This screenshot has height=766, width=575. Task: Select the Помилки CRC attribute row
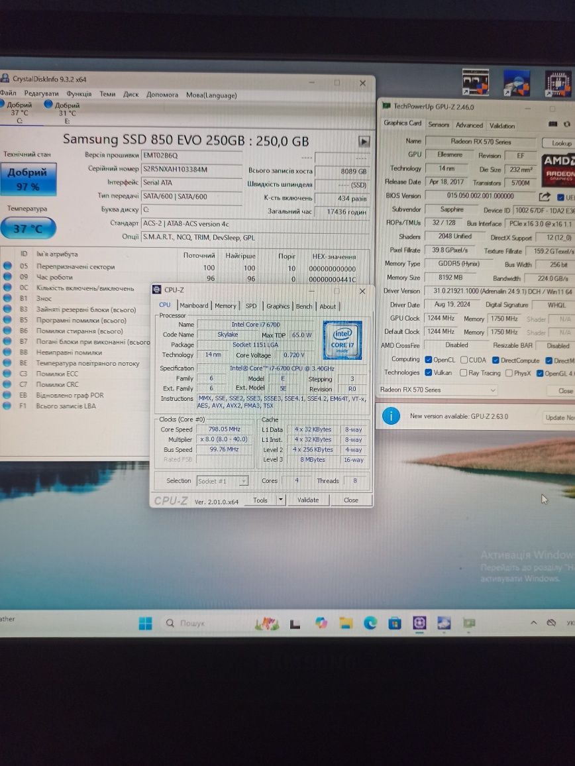pos(76,384)
